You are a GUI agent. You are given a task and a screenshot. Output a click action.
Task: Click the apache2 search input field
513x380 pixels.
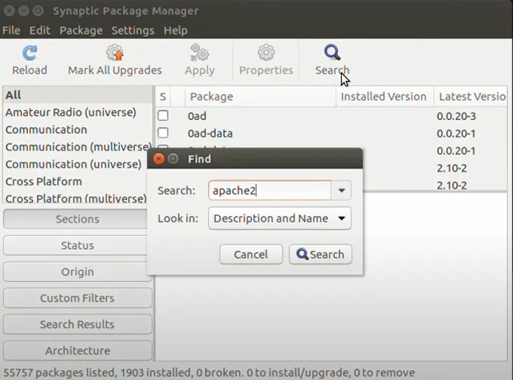(x=269, y=190)
